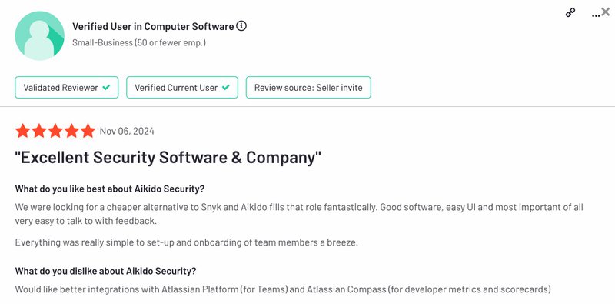The height and width of the screenshot is (304, 615).
Task: Click the title "Excellent Security Software & Company"
Action: (168, 158)
